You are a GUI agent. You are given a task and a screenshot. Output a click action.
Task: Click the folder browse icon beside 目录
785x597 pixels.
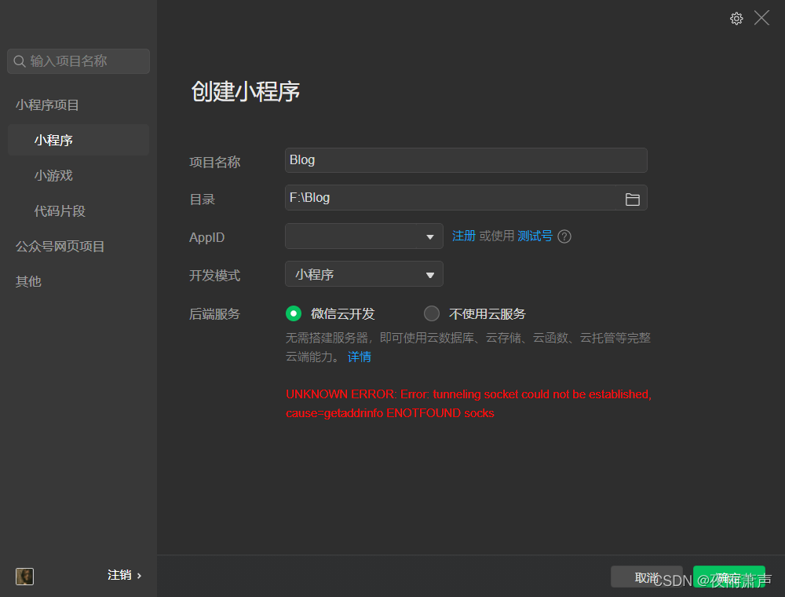(x=633, y=200)
